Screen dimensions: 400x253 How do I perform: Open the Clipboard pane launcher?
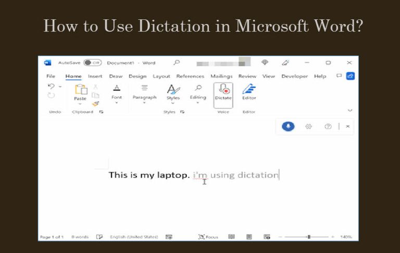tap(101, 112)
